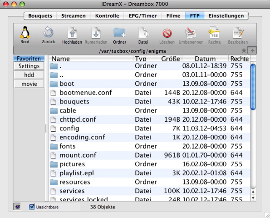Click the Runterladen download icon
This screenshot has width=270, height=218.
(x=96, y=32)
